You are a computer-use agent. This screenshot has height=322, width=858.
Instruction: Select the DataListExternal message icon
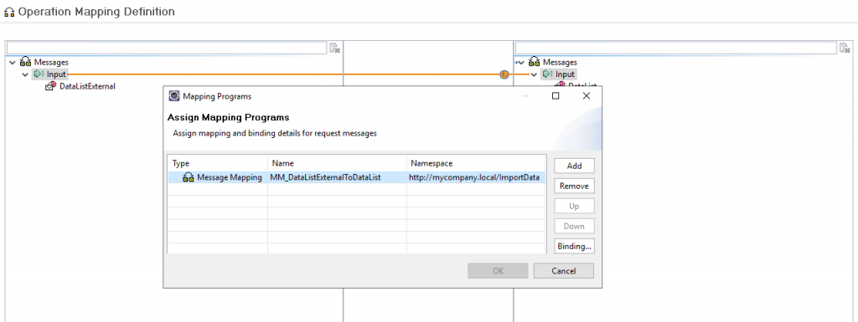pos(51,85)
